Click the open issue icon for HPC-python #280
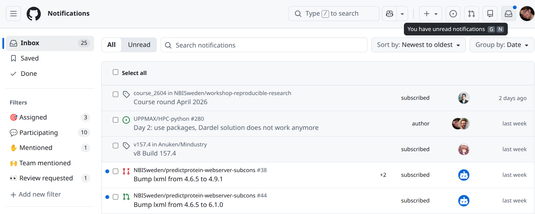The height and width of the screenshot is (214, 535). [x=126, y=120]
